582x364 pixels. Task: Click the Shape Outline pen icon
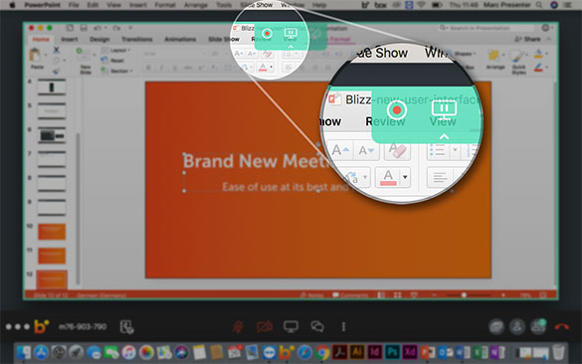[x=538, y=68]
